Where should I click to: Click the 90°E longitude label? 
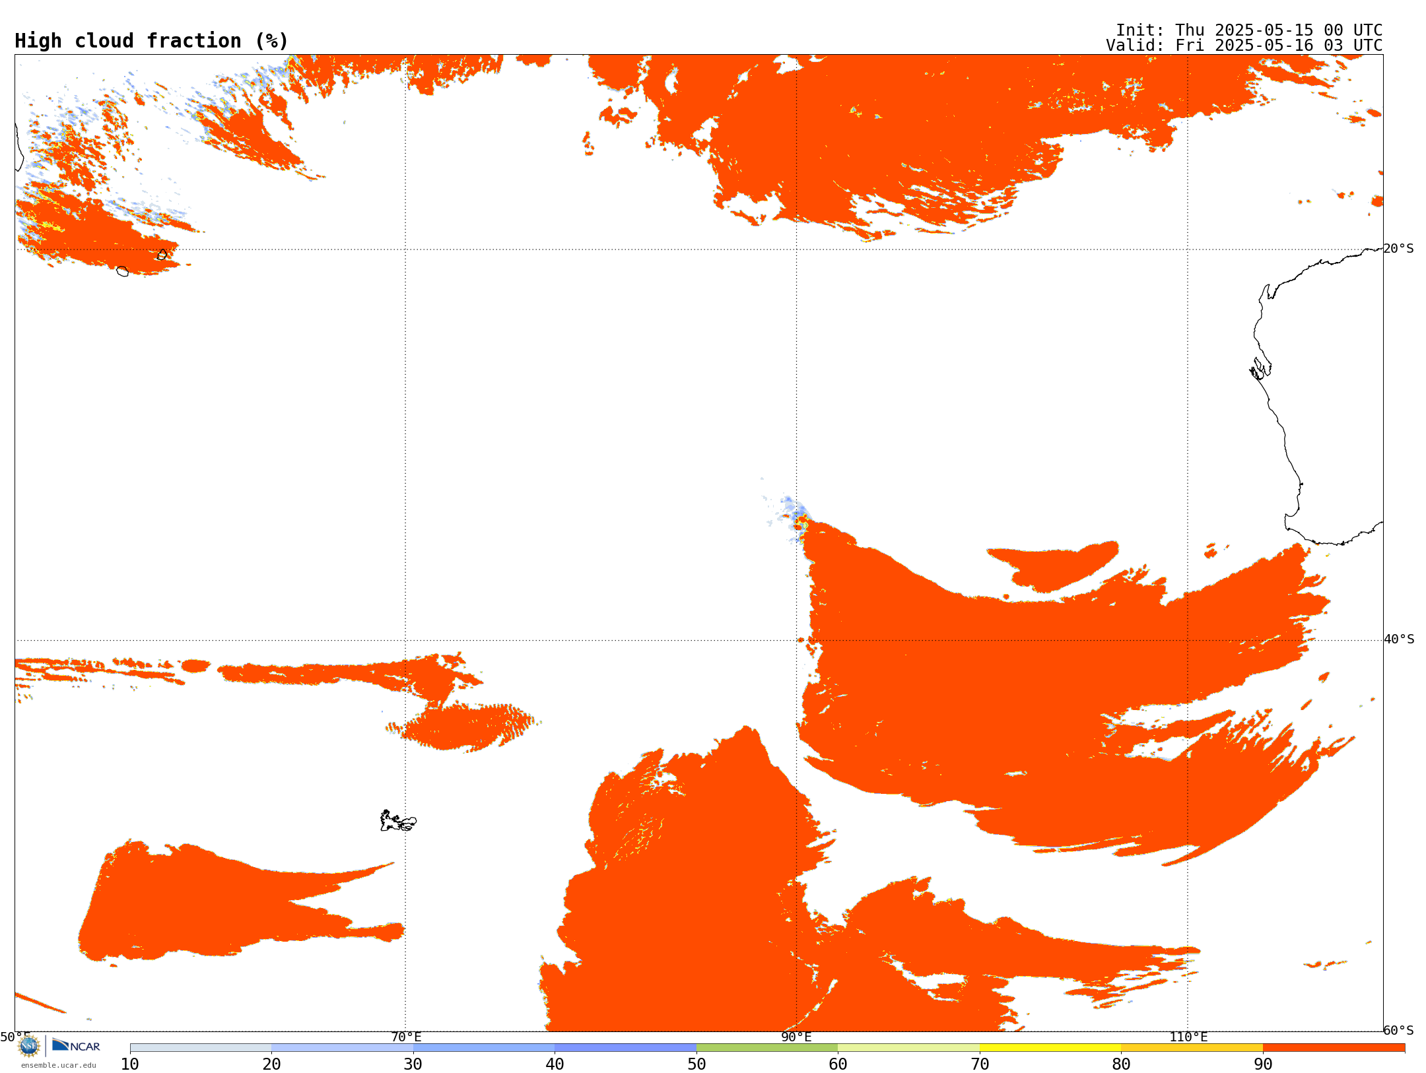(796, 1037)
